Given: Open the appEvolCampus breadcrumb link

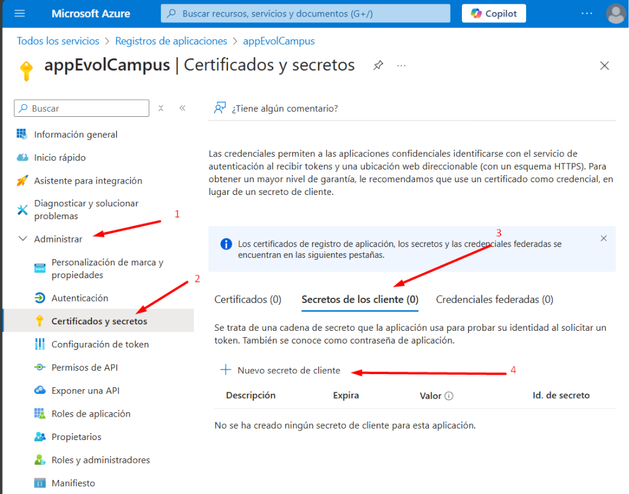Looking at the screenshot, I should click(x=279, y=41).
